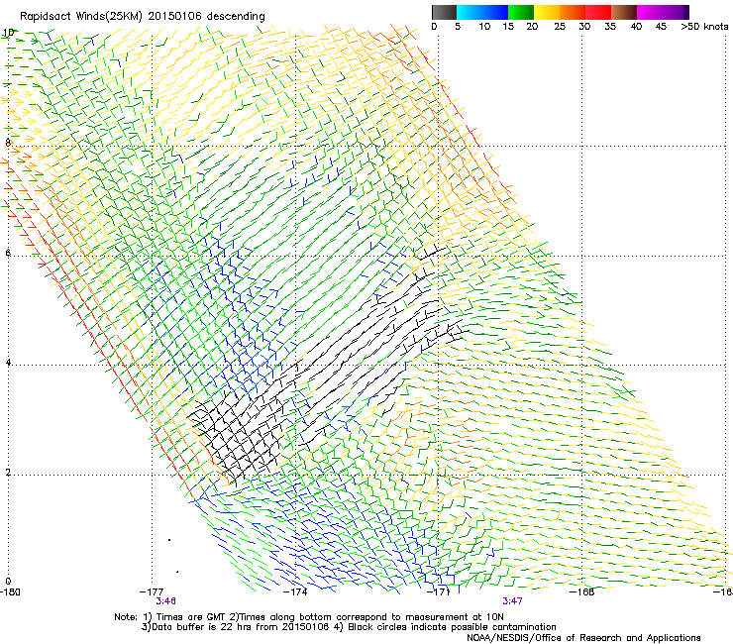This screenshot has height=644, width=733.
Task: Click the title 'Rapidscat Winds(25KM) 20150106 descending'
Action: pyautogui.click(x=142, y=17)
